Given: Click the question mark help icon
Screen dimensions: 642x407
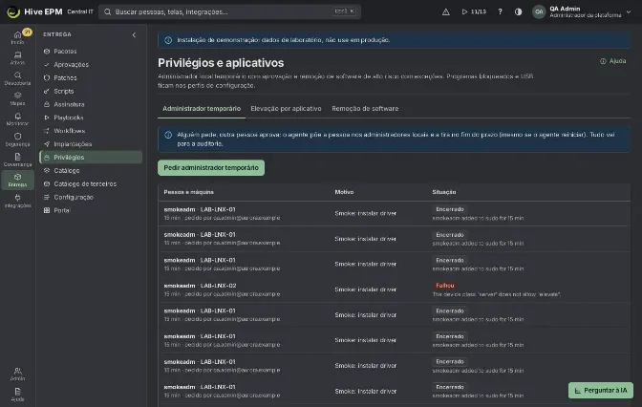Looking at the screenshot, I should (500, 11).
